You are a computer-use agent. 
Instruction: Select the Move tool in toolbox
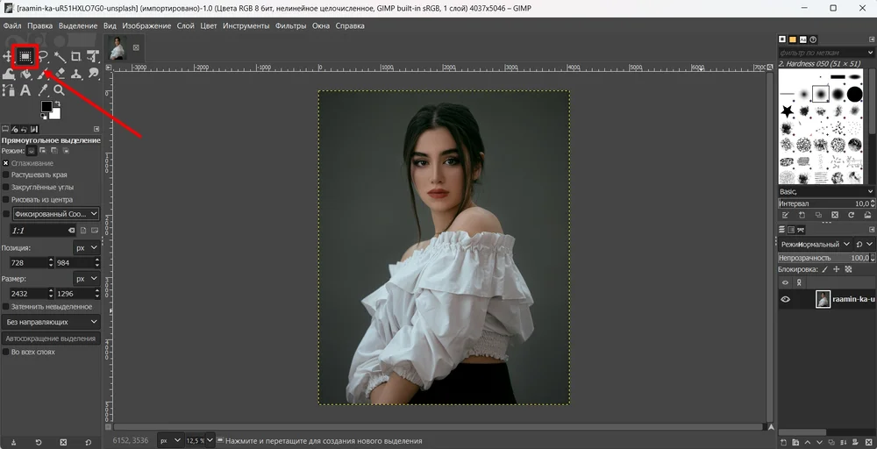[8, 57]
